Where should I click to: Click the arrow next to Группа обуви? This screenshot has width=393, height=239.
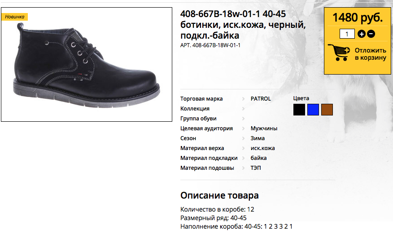click(243, 119)
